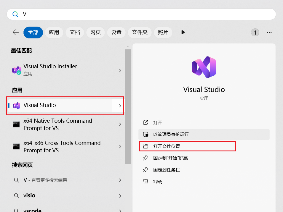Image resolution: width=283 pixels, height=212 pixels.
Task: Open Visual Studio Installer result
Action: point(66,70)
